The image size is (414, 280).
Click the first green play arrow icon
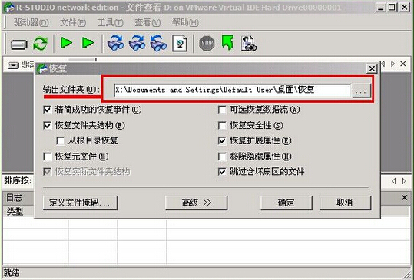(66, 43)
